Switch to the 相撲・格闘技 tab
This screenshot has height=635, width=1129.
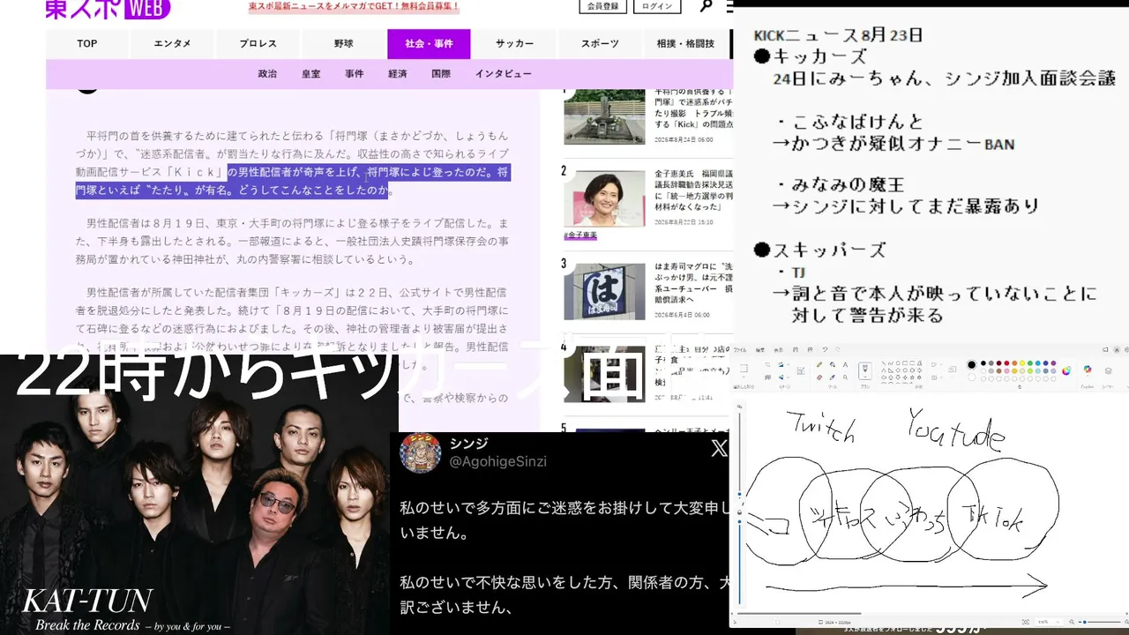[686, 44]
